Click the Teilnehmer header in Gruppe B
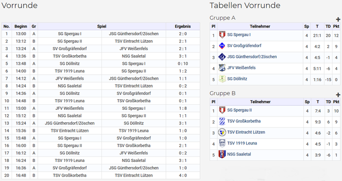Image resolution: width=342 pixels, height=181 pixels. (260, 102)
